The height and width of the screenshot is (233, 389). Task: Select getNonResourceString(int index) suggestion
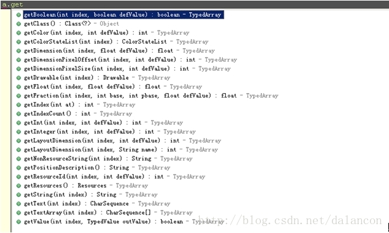click(108, 159)
